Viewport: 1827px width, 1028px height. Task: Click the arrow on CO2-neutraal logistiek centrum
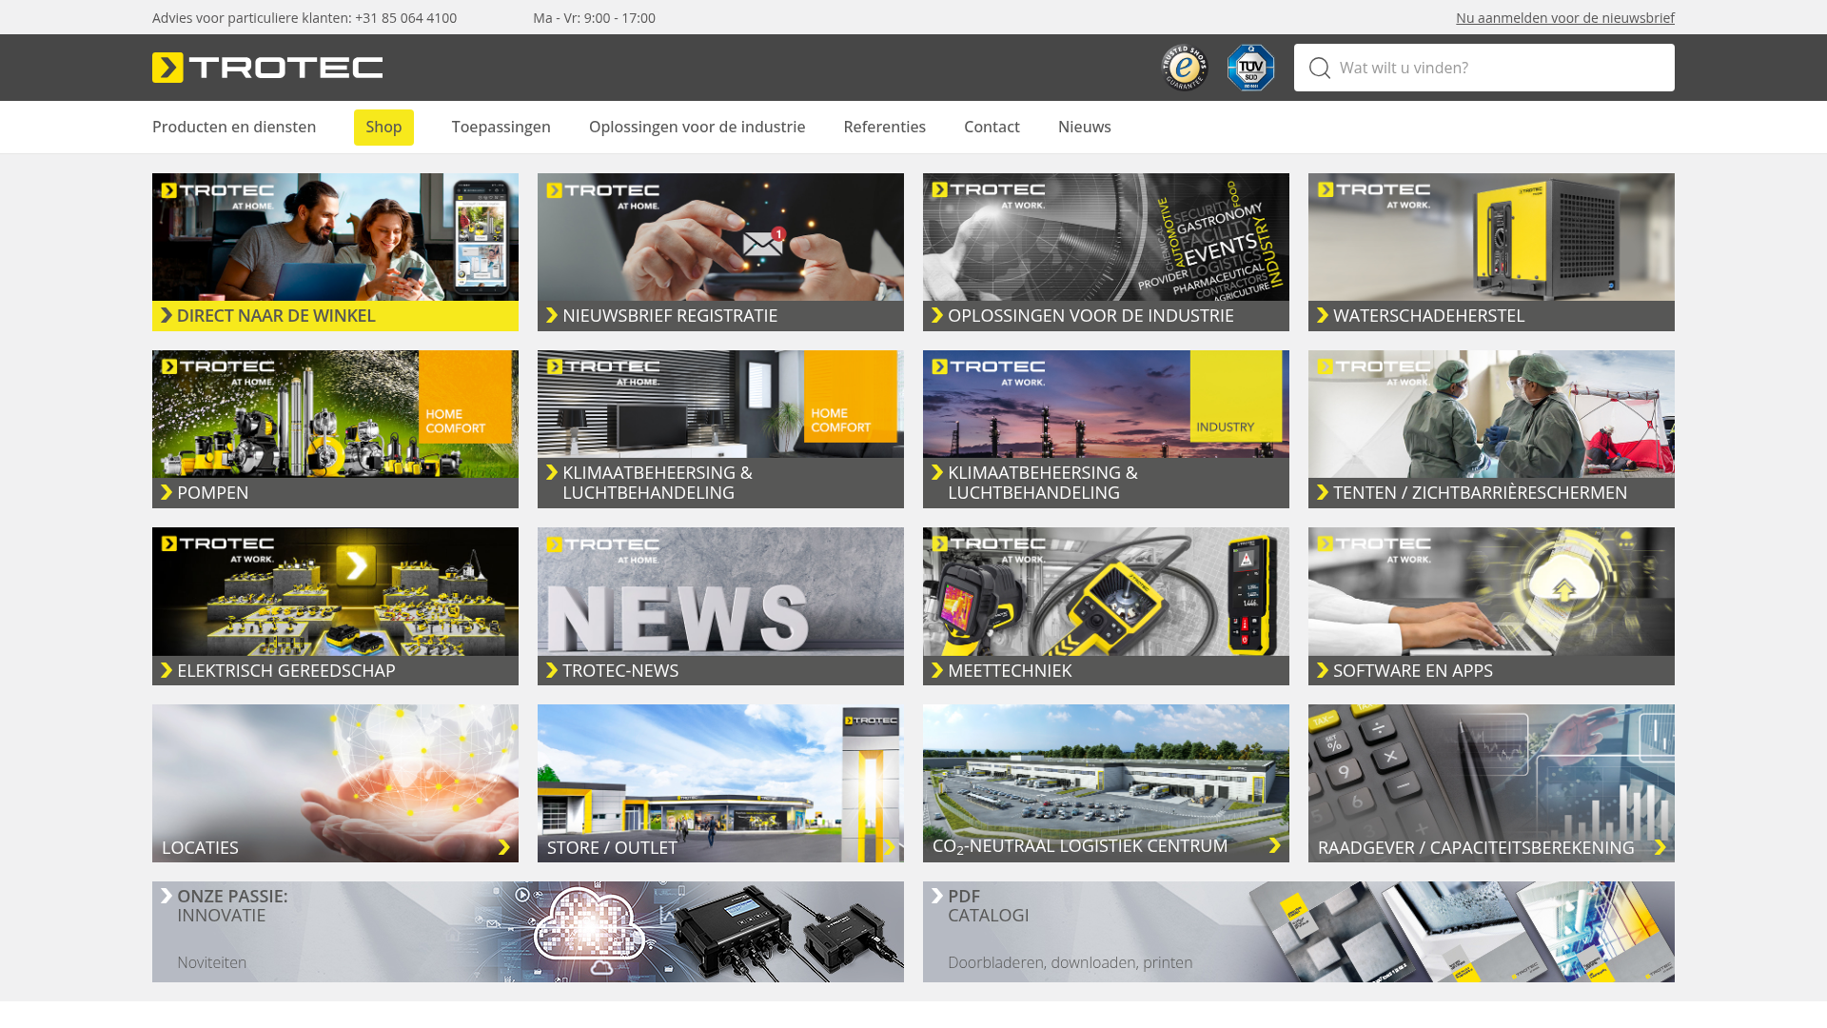(x=1275, y=845)
